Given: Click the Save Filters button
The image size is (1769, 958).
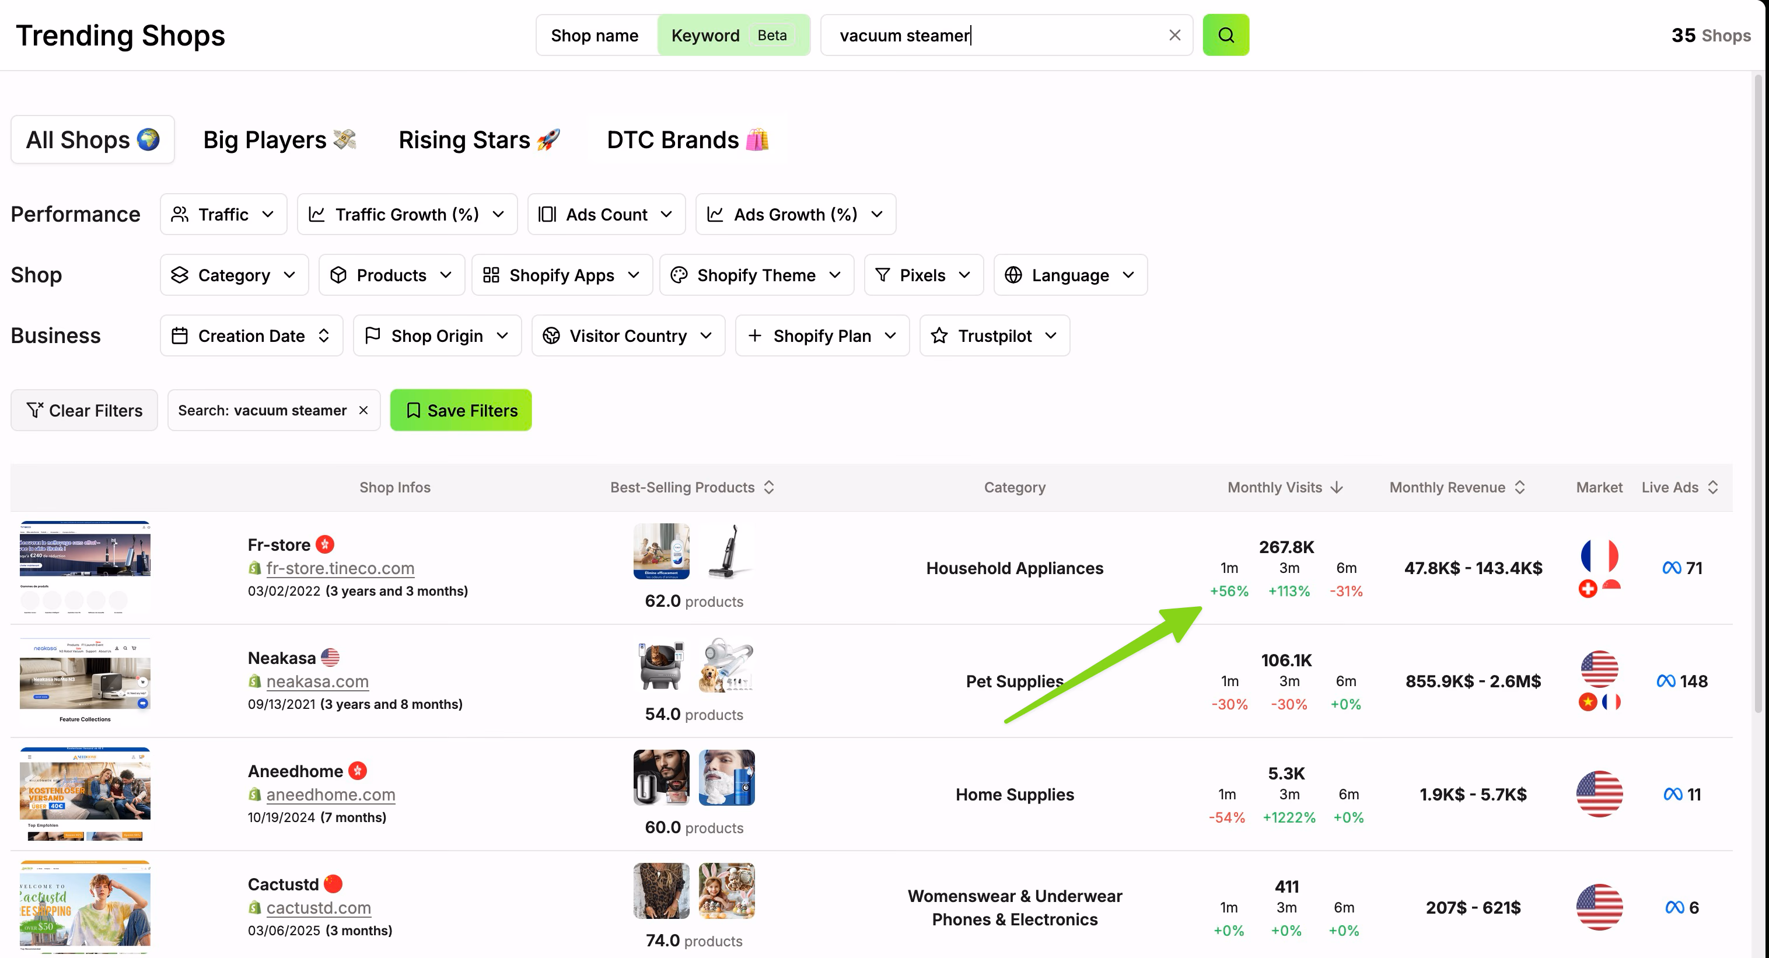Looking at the screenshot, I should click(461, 410).
